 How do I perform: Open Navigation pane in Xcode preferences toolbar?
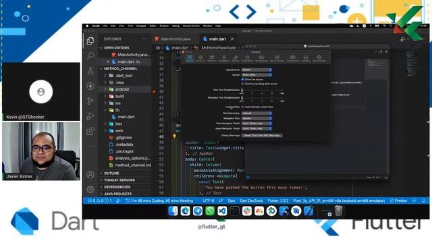tap(224, 59)
